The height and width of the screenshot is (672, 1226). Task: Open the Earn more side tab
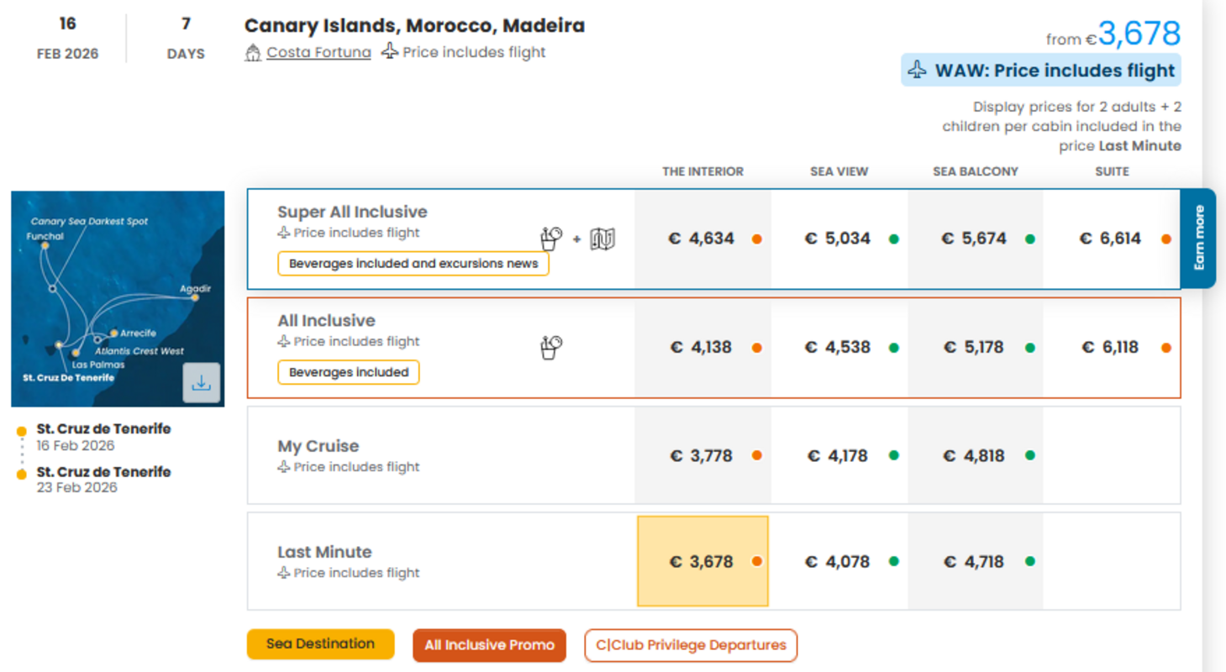(1198, 239)
